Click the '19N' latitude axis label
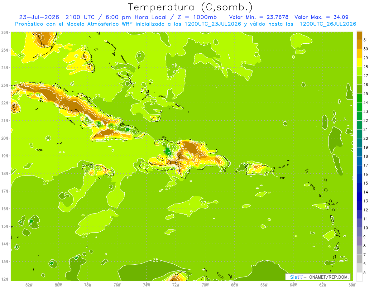The image size is (374, 289). coord(5,156)
